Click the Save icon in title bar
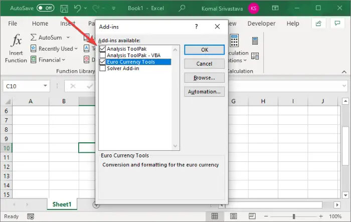Viewport: 351px width, 222px height. coord(64,9)
